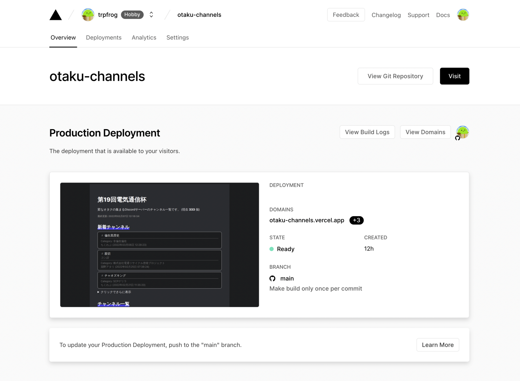Click the View Domains button
The image size is (520, 381).
click(425, 132)
